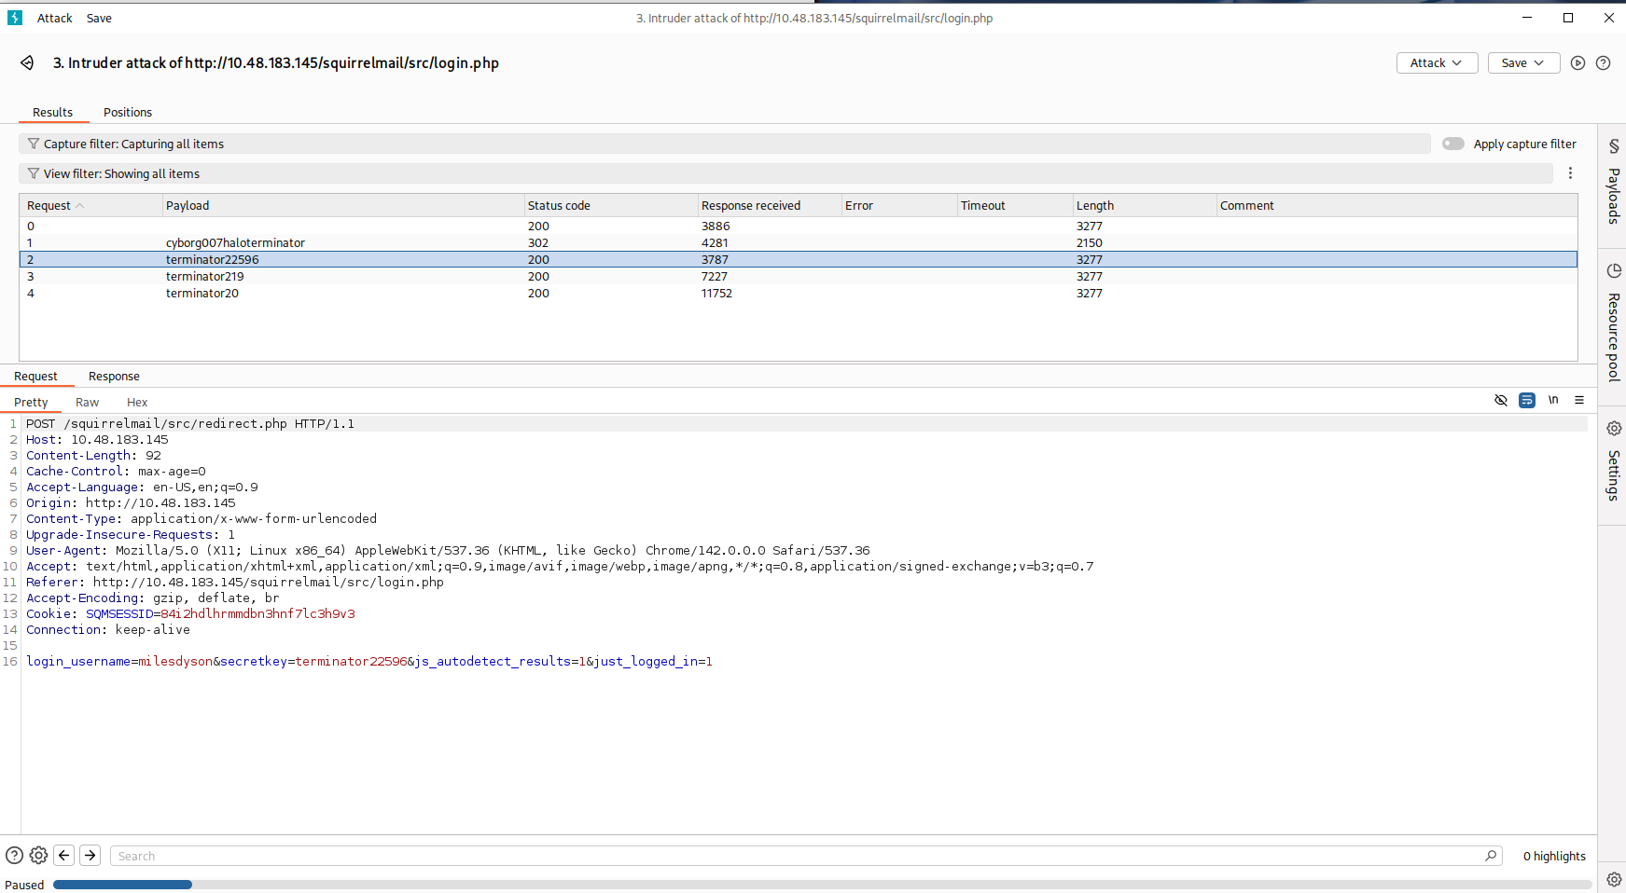The height and width of the screenshot is (893, 1626).
Task: Select the cyborg007haloterminator payload row
Action: 798,242
